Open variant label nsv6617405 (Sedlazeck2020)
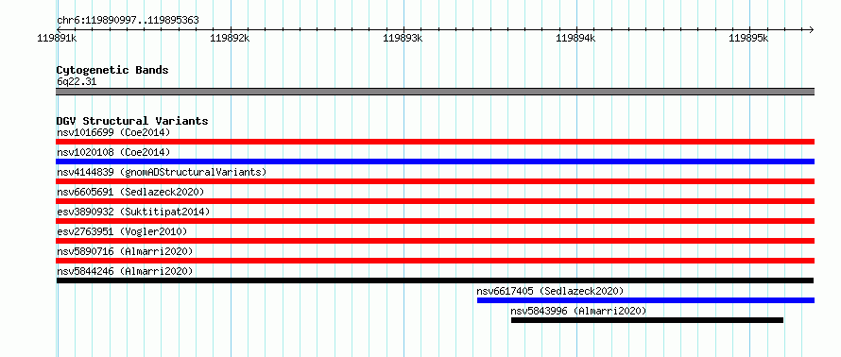This screenshot has width=841, height=357. click(550, 291)
